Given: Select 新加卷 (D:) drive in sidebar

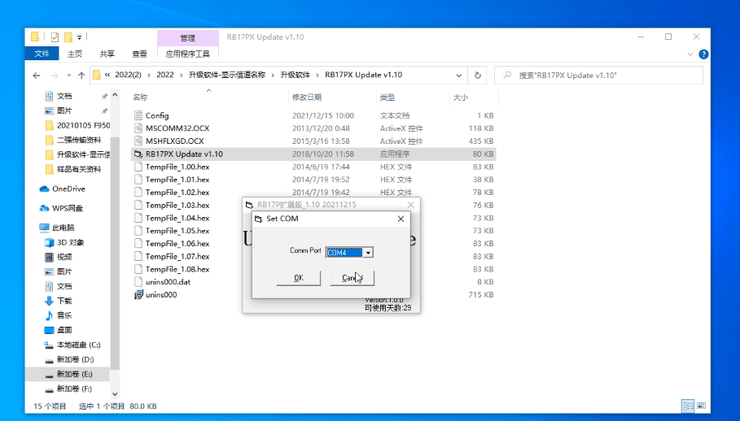Looking at the screenshot, I should [74, 359].
